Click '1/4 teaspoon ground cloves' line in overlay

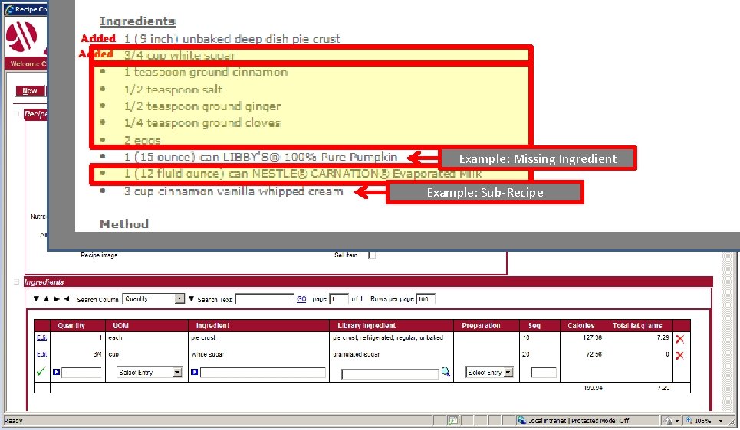202,123
